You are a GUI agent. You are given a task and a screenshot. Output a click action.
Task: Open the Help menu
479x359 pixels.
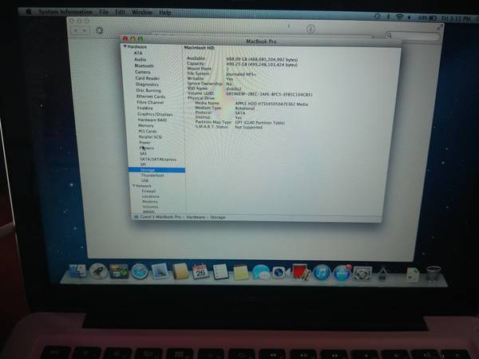tap(165, 13)
